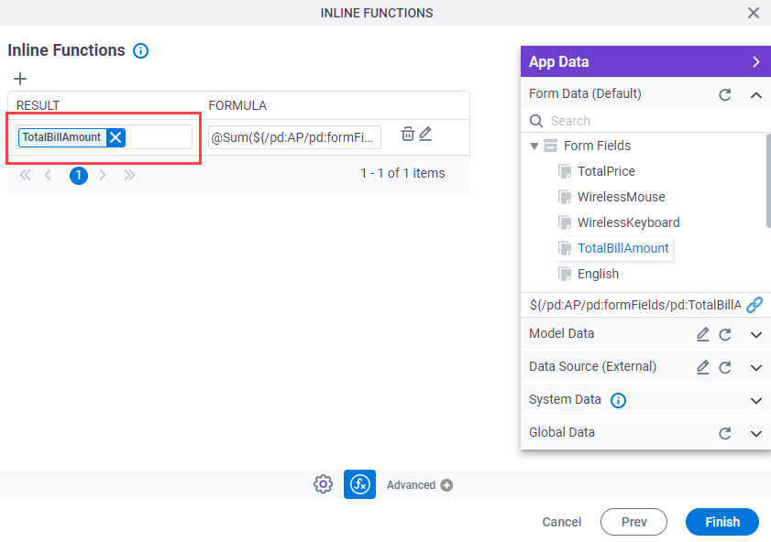This screenshot has width=771, height=542.
Task: Expand the Data Source (External) section
Action: tap(756, 368)
